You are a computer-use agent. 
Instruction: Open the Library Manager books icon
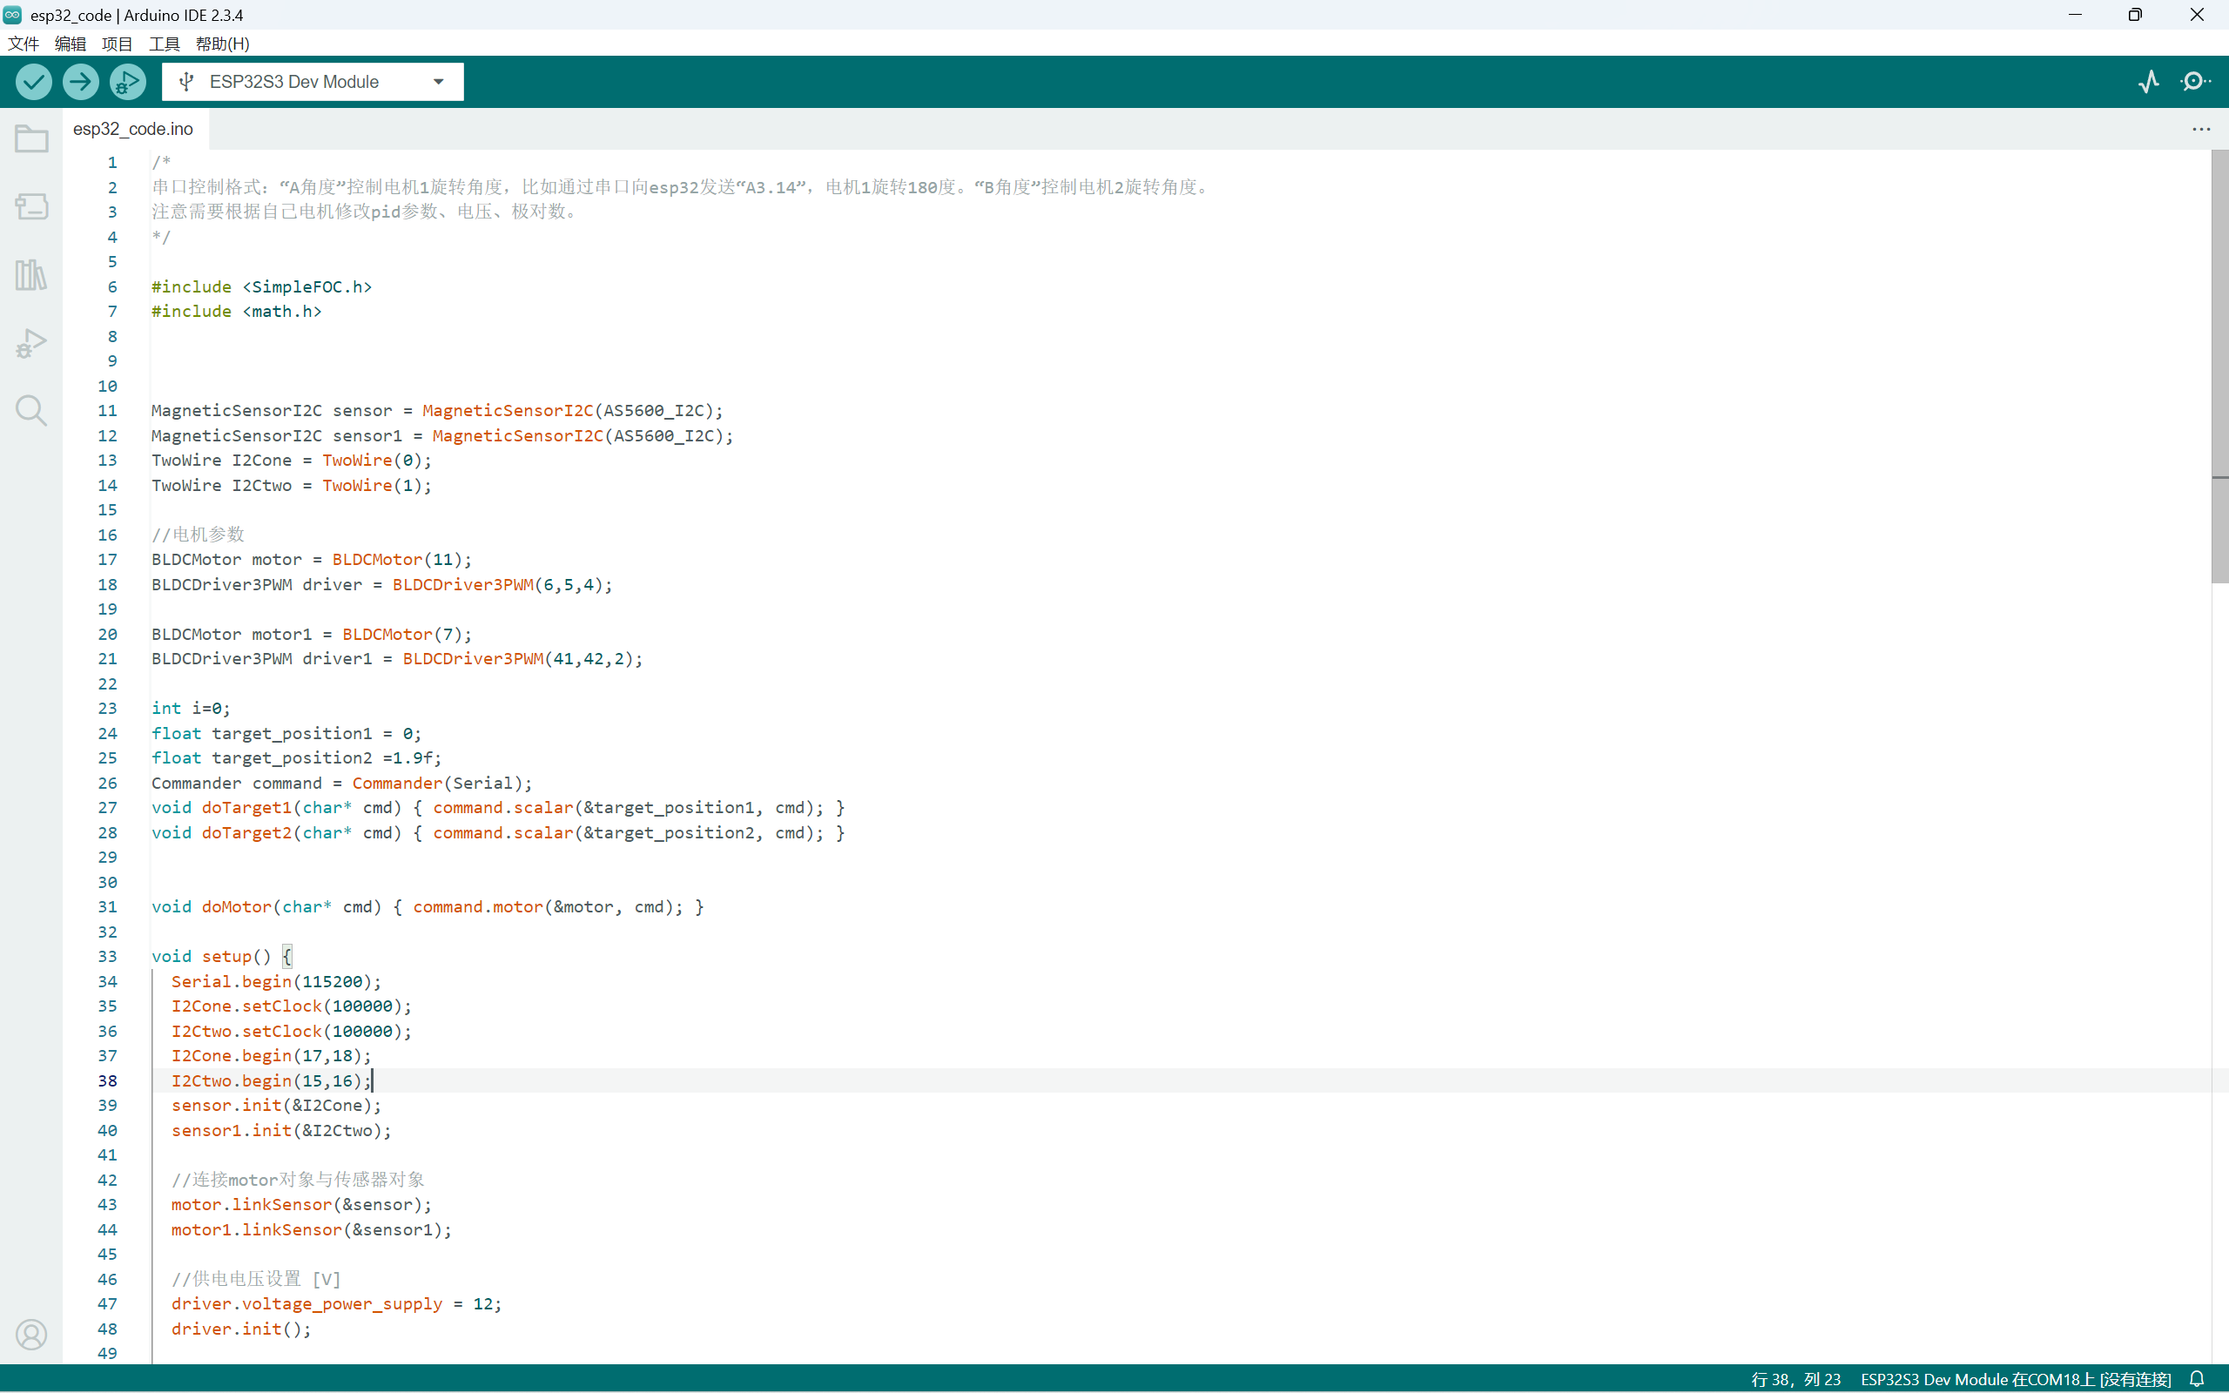coord(31,274)
